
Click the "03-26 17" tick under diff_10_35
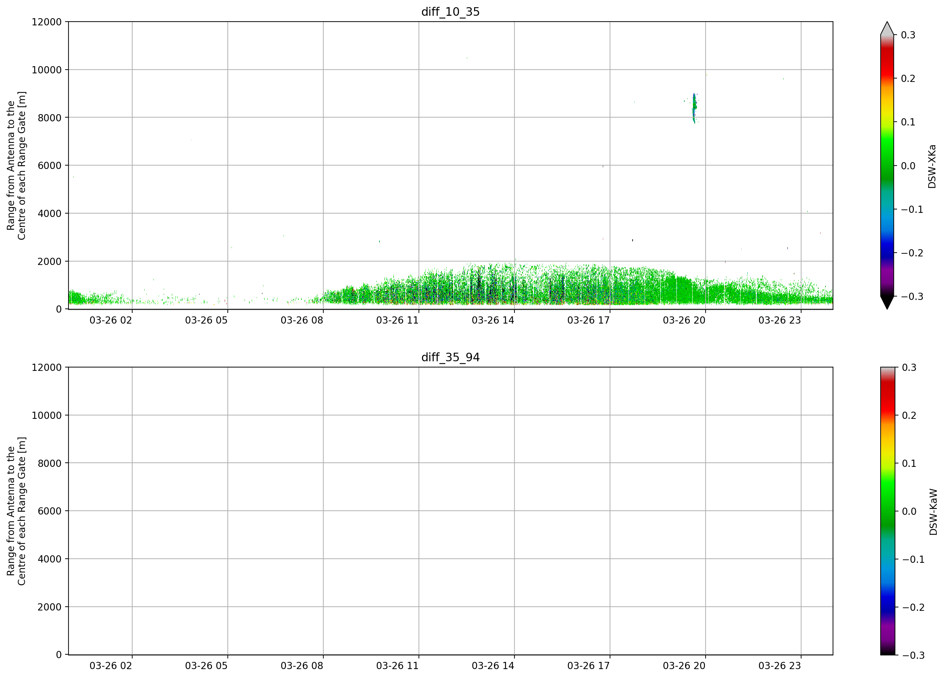(x=589, y=320)
